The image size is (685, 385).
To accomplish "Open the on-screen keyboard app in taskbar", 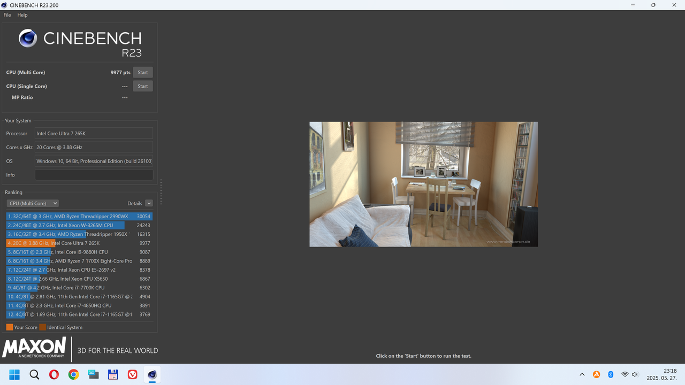I will (93, 374).
